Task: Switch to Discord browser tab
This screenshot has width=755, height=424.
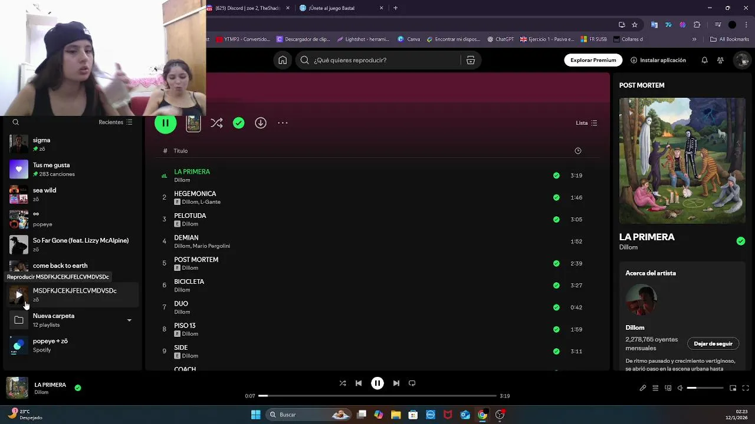Action: click(x=248, y=8)
